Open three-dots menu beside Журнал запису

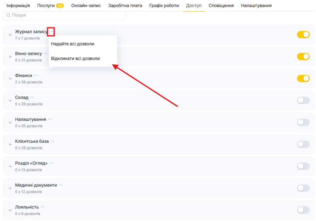point(51,31)
